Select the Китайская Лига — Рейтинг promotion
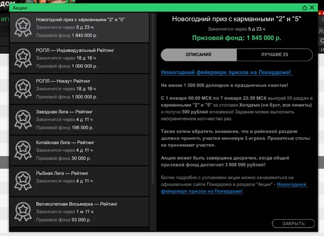The width and height of the screenshot is (324, 236). [79, 150]
